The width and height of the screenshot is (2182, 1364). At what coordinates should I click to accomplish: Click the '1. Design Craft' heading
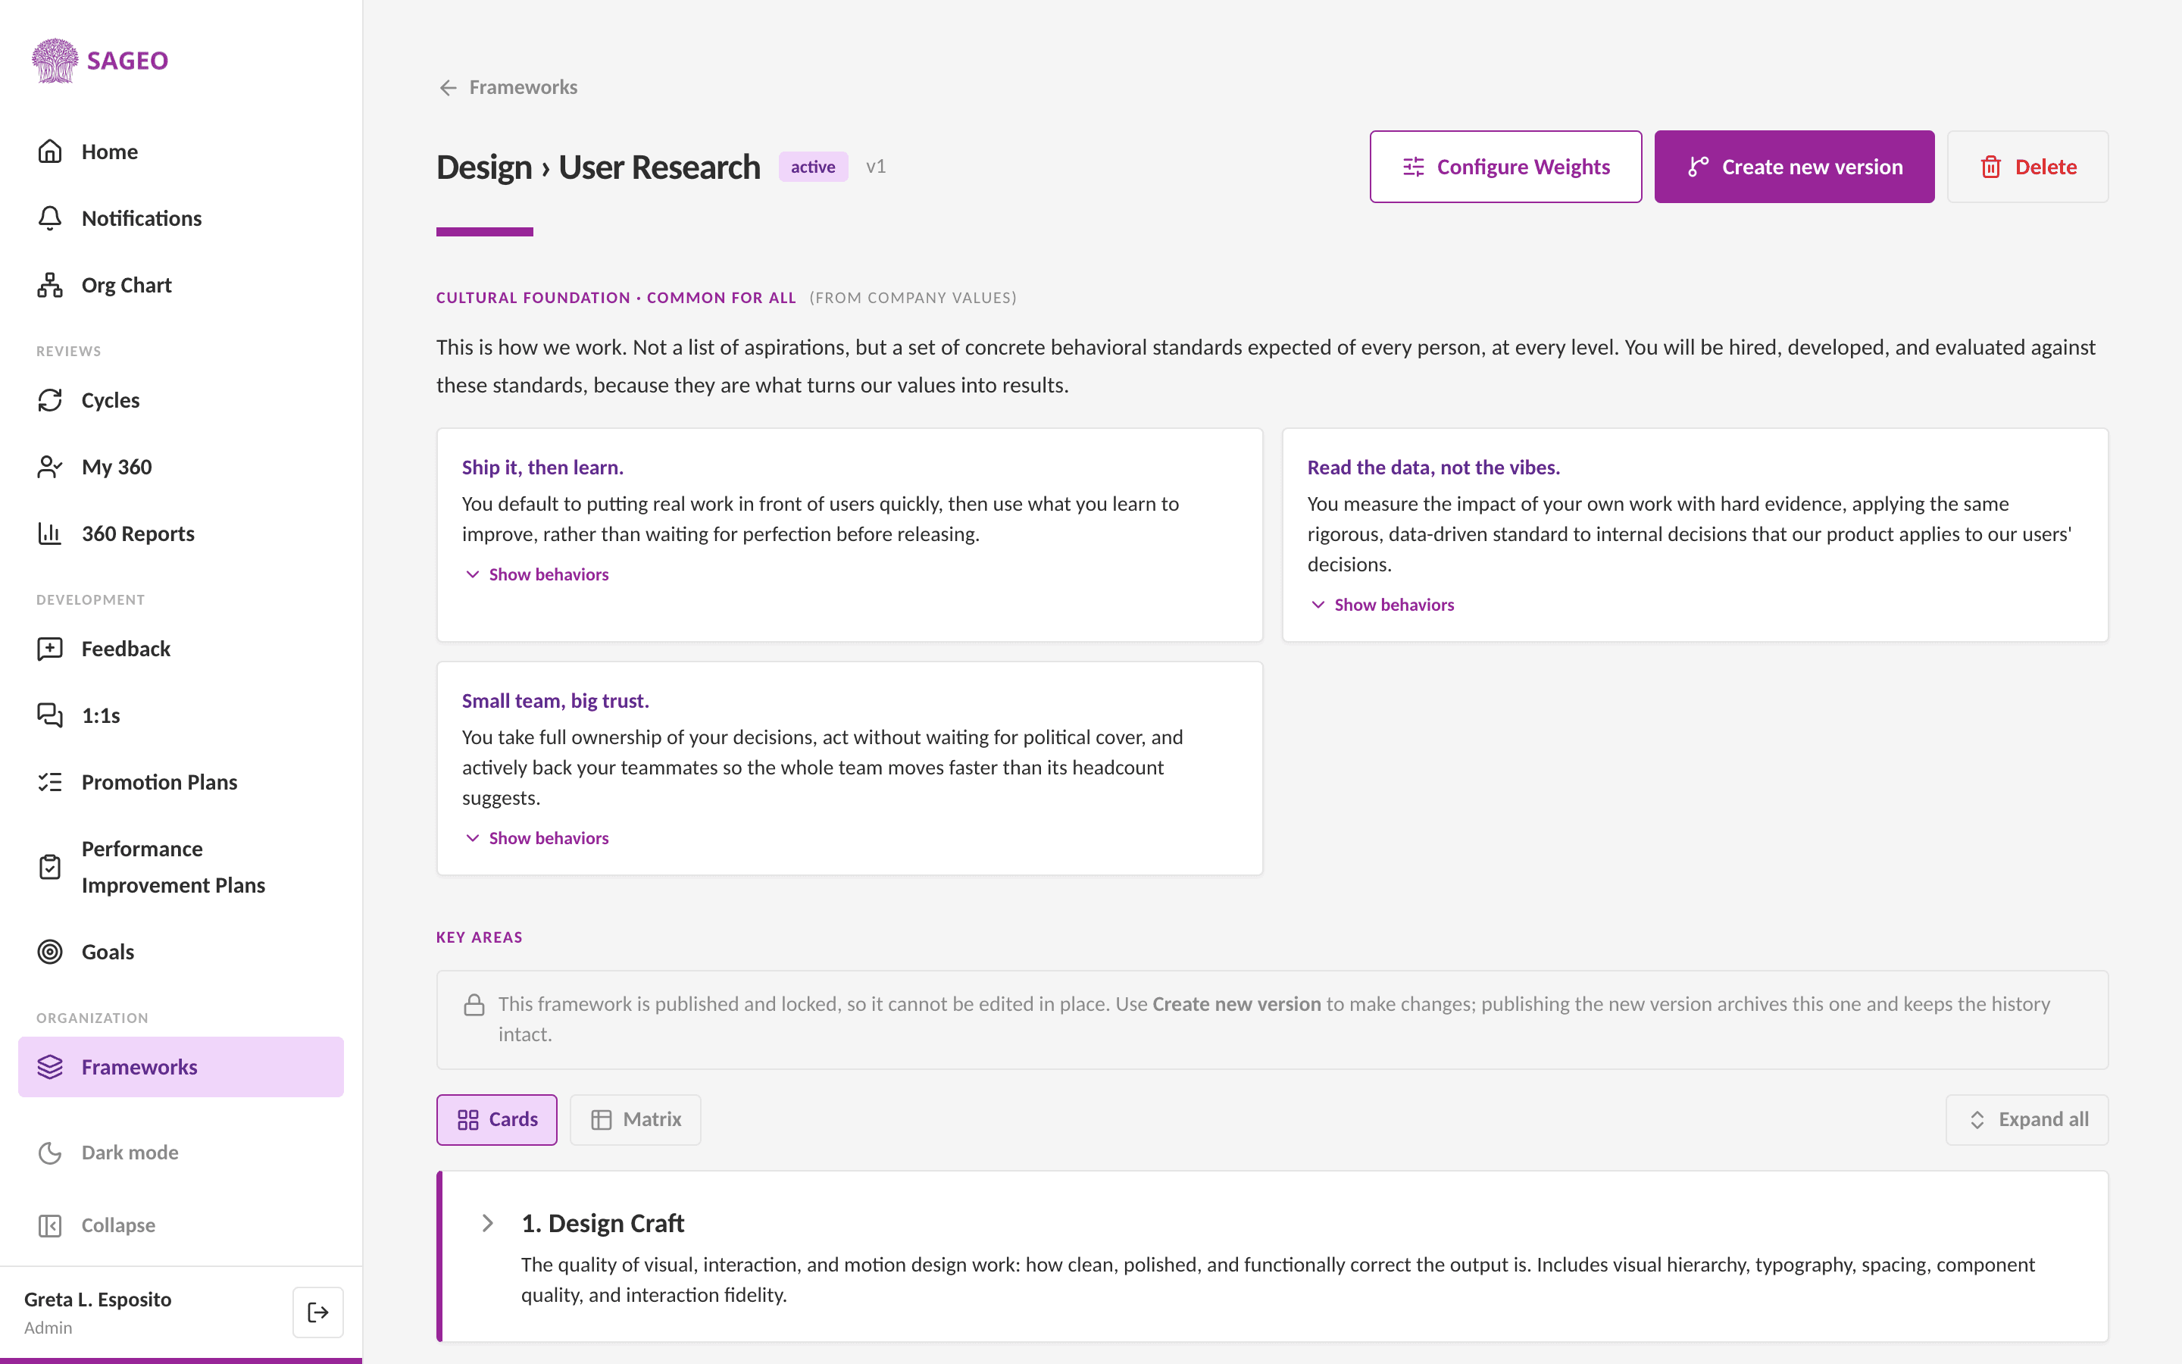pos(602,1223)
